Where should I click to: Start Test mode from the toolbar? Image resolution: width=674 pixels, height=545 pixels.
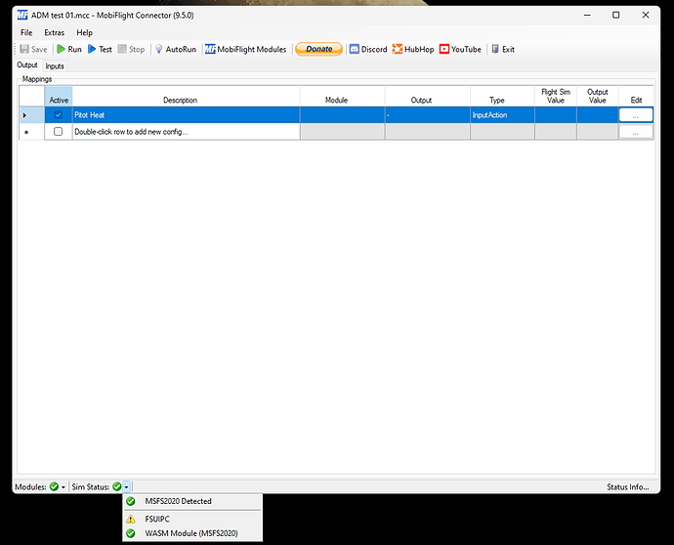coord(100,49)
